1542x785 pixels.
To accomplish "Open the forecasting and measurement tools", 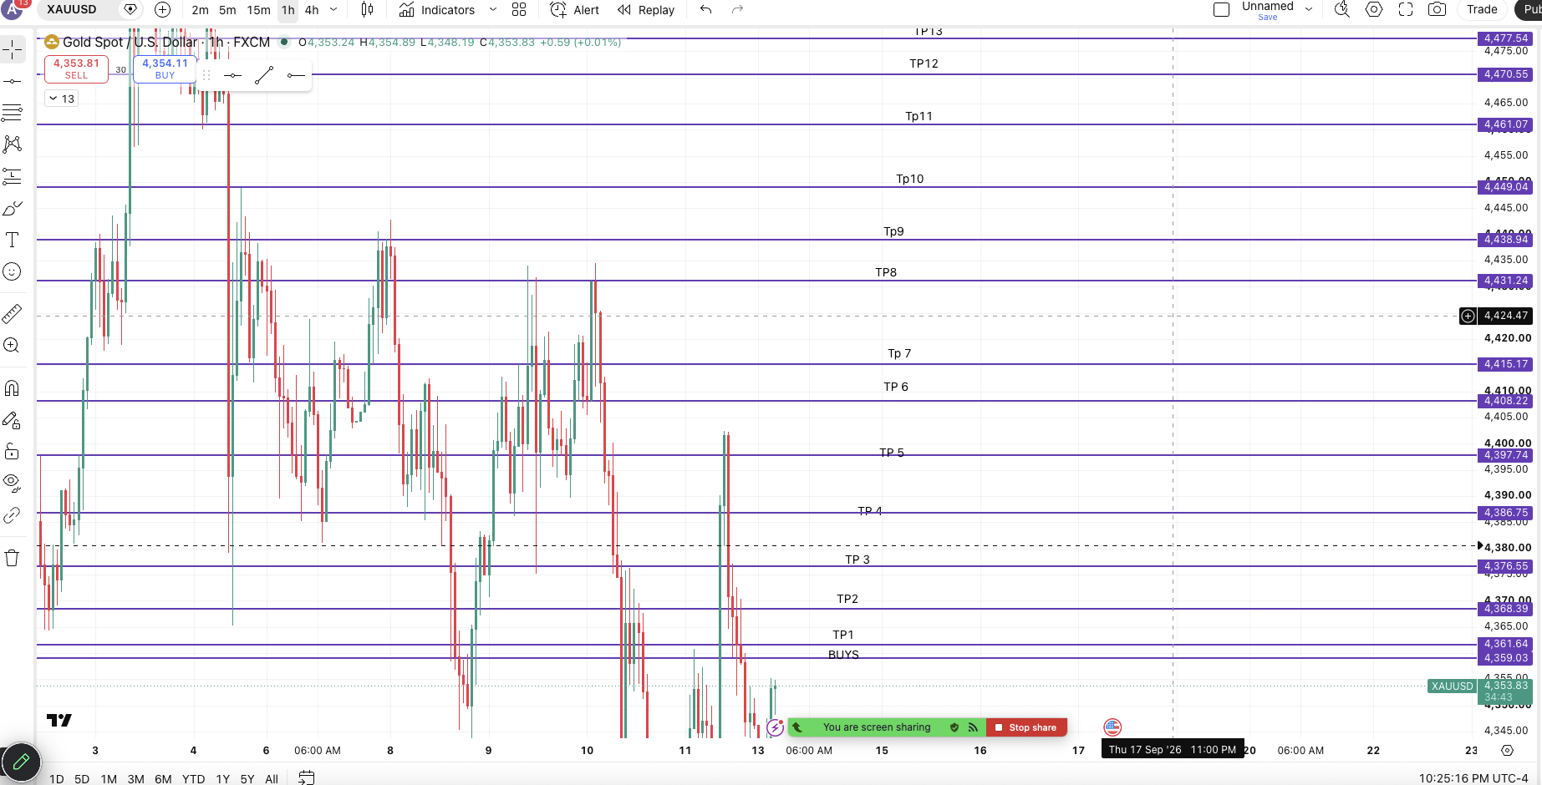I will (x=13, y=176).
